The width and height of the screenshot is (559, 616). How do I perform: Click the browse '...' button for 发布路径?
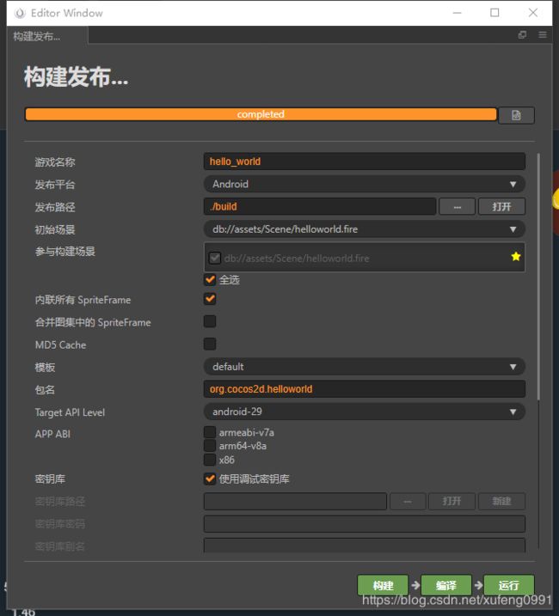pyautogui.click(x=458, y=207)
